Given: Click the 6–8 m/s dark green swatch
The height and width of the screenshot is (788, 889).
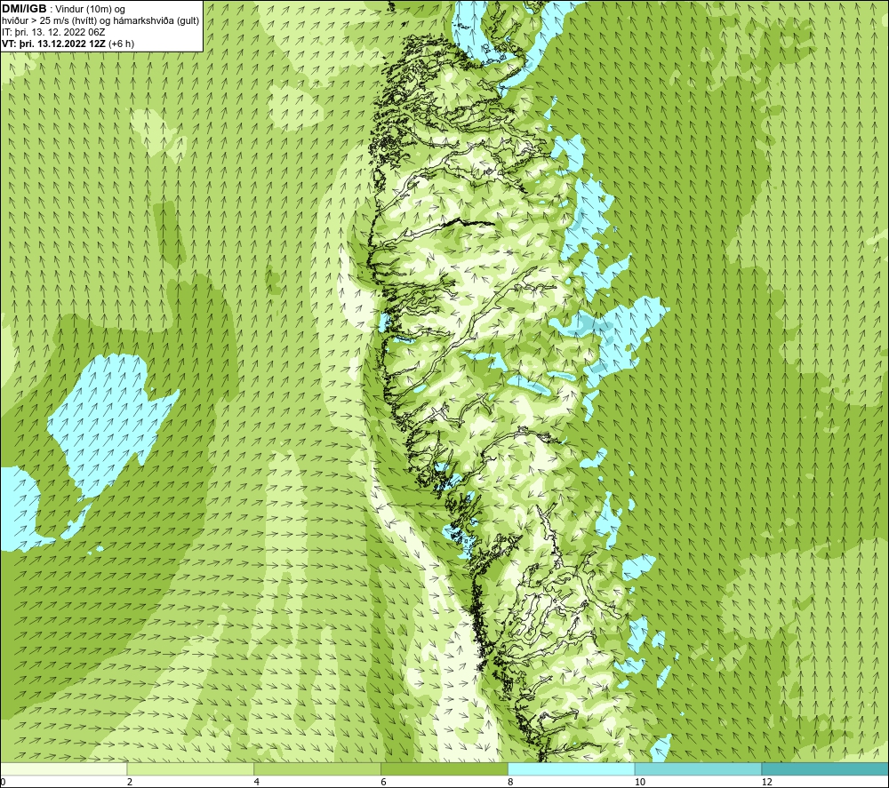Looking at the screenshot, I should (x=444, y=768).
